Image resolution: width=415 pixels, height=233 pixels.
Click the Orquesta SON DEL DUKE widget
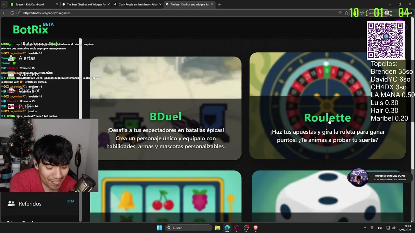[381, 177]
